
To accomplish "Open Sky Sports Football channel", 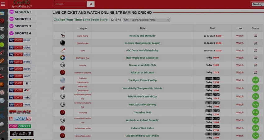I will (20, 55).
